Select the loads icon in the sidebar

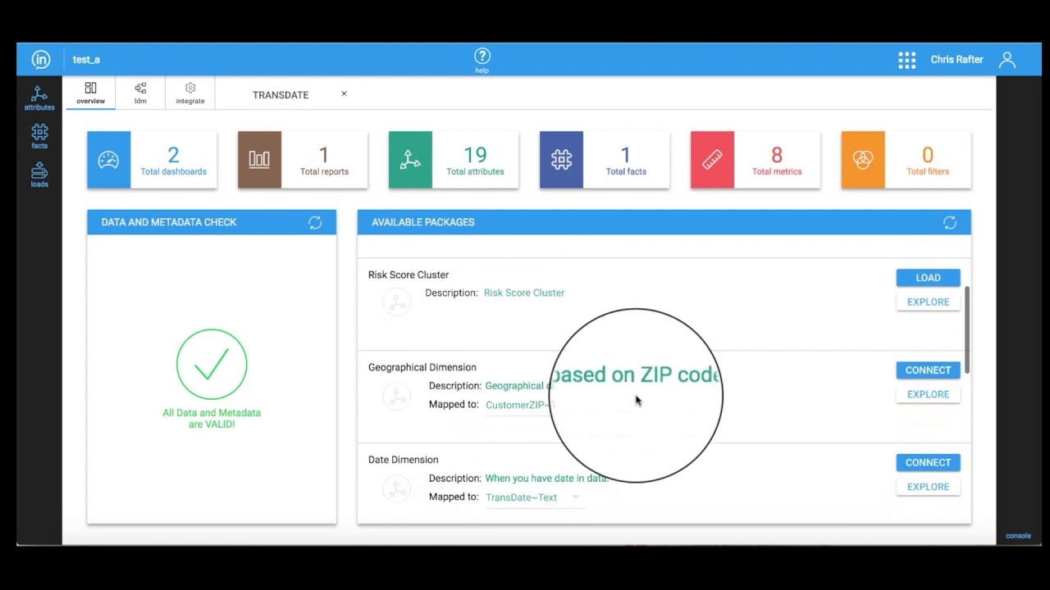pyautogui.click(x=39, y=174)
